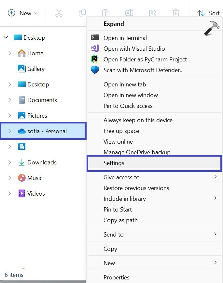Click the Copy icon in toolbar
This screenshot has width=223, height=283.
coord(82,13)
